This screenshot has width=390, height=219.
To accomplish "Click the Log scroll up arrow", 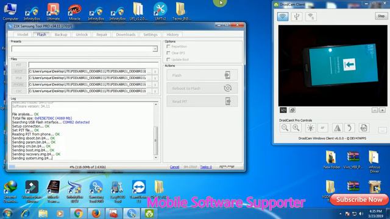I will click(156, 105).
